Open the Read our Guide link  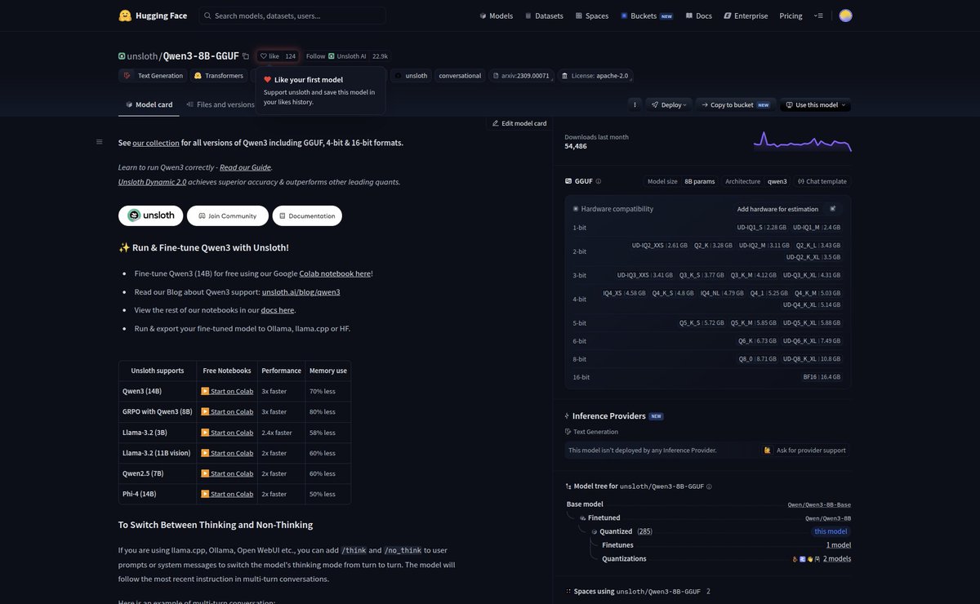click(x=245, y=167)
